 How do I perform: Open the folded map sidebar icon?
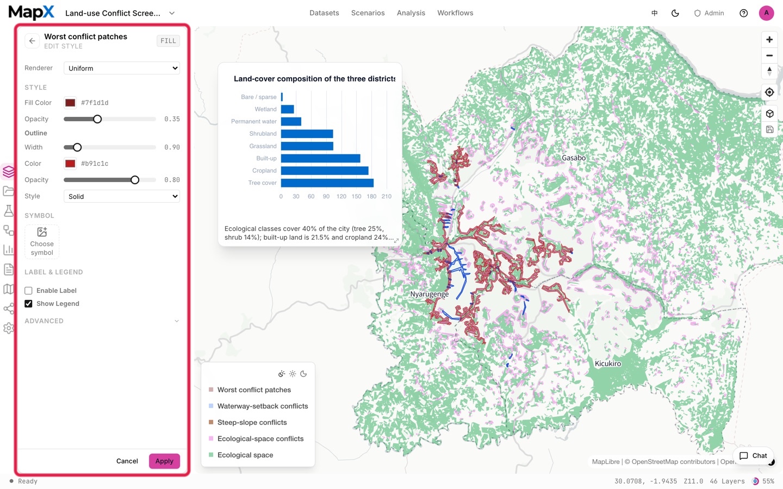[8, 289]
